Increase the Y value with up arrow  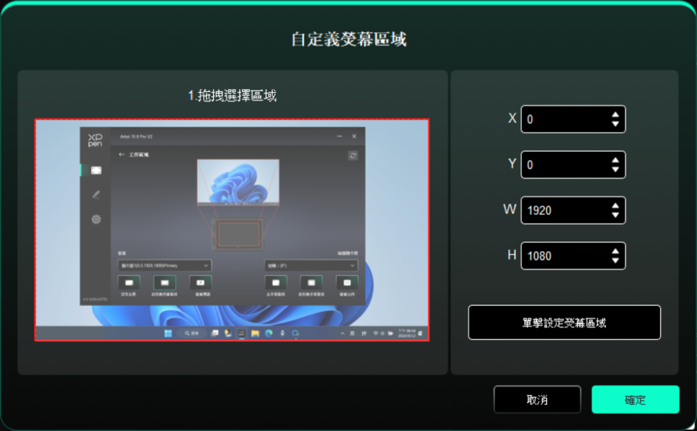[x=615, y=160]
